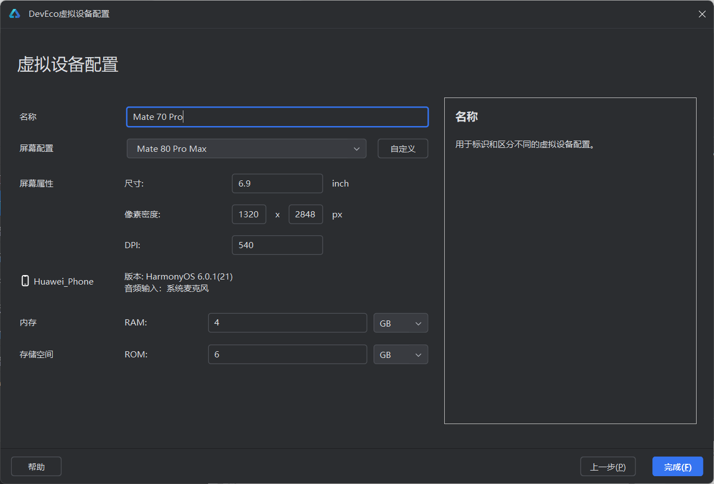The width and height of the screenshot is (714, 484).
Task: Click the 尺寸 field showing 6.9
Action: [277, 183]
